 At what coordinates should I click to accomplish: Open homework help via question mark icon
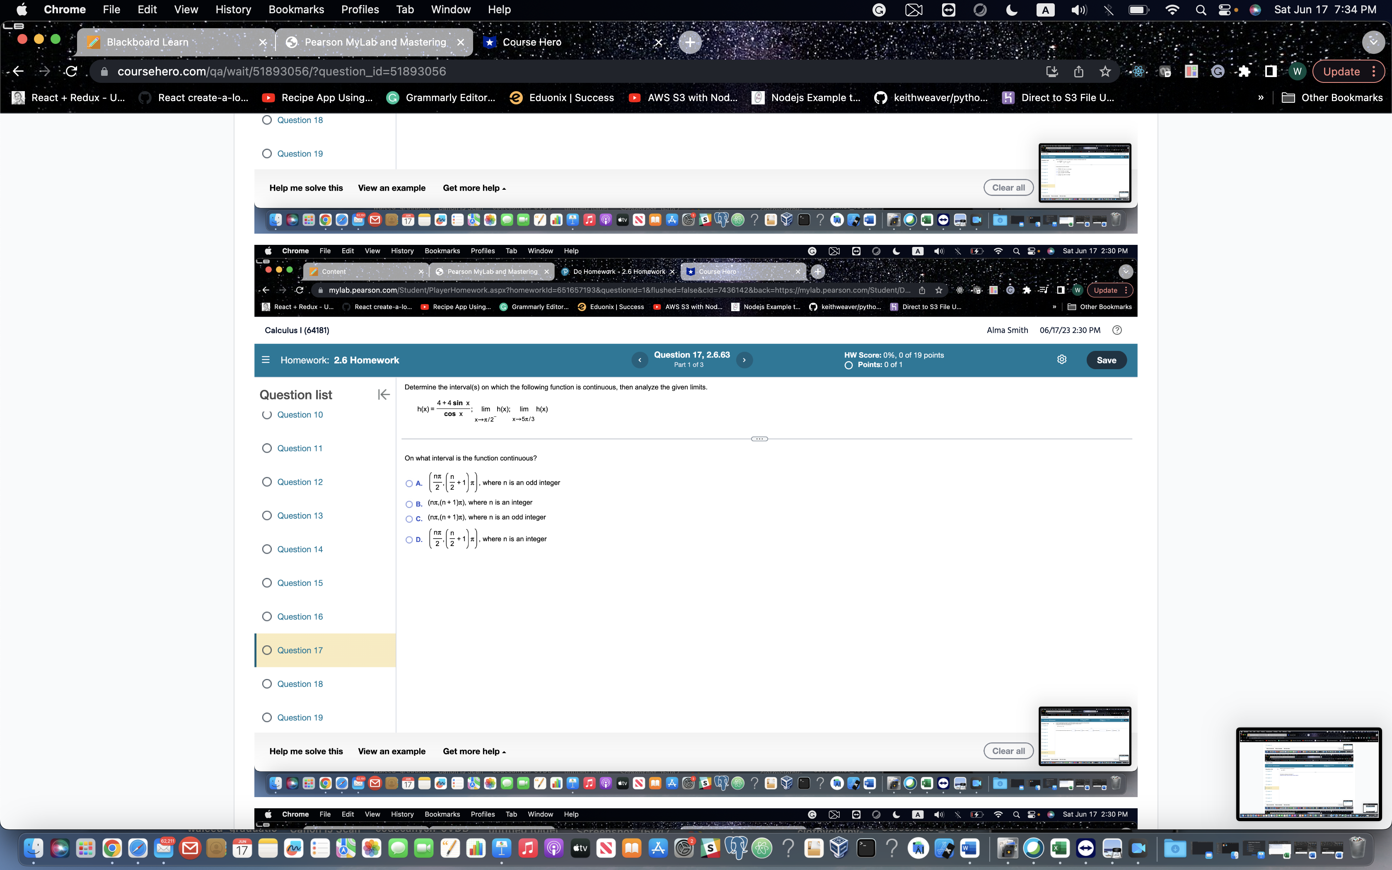click(x=1116, y=330)
